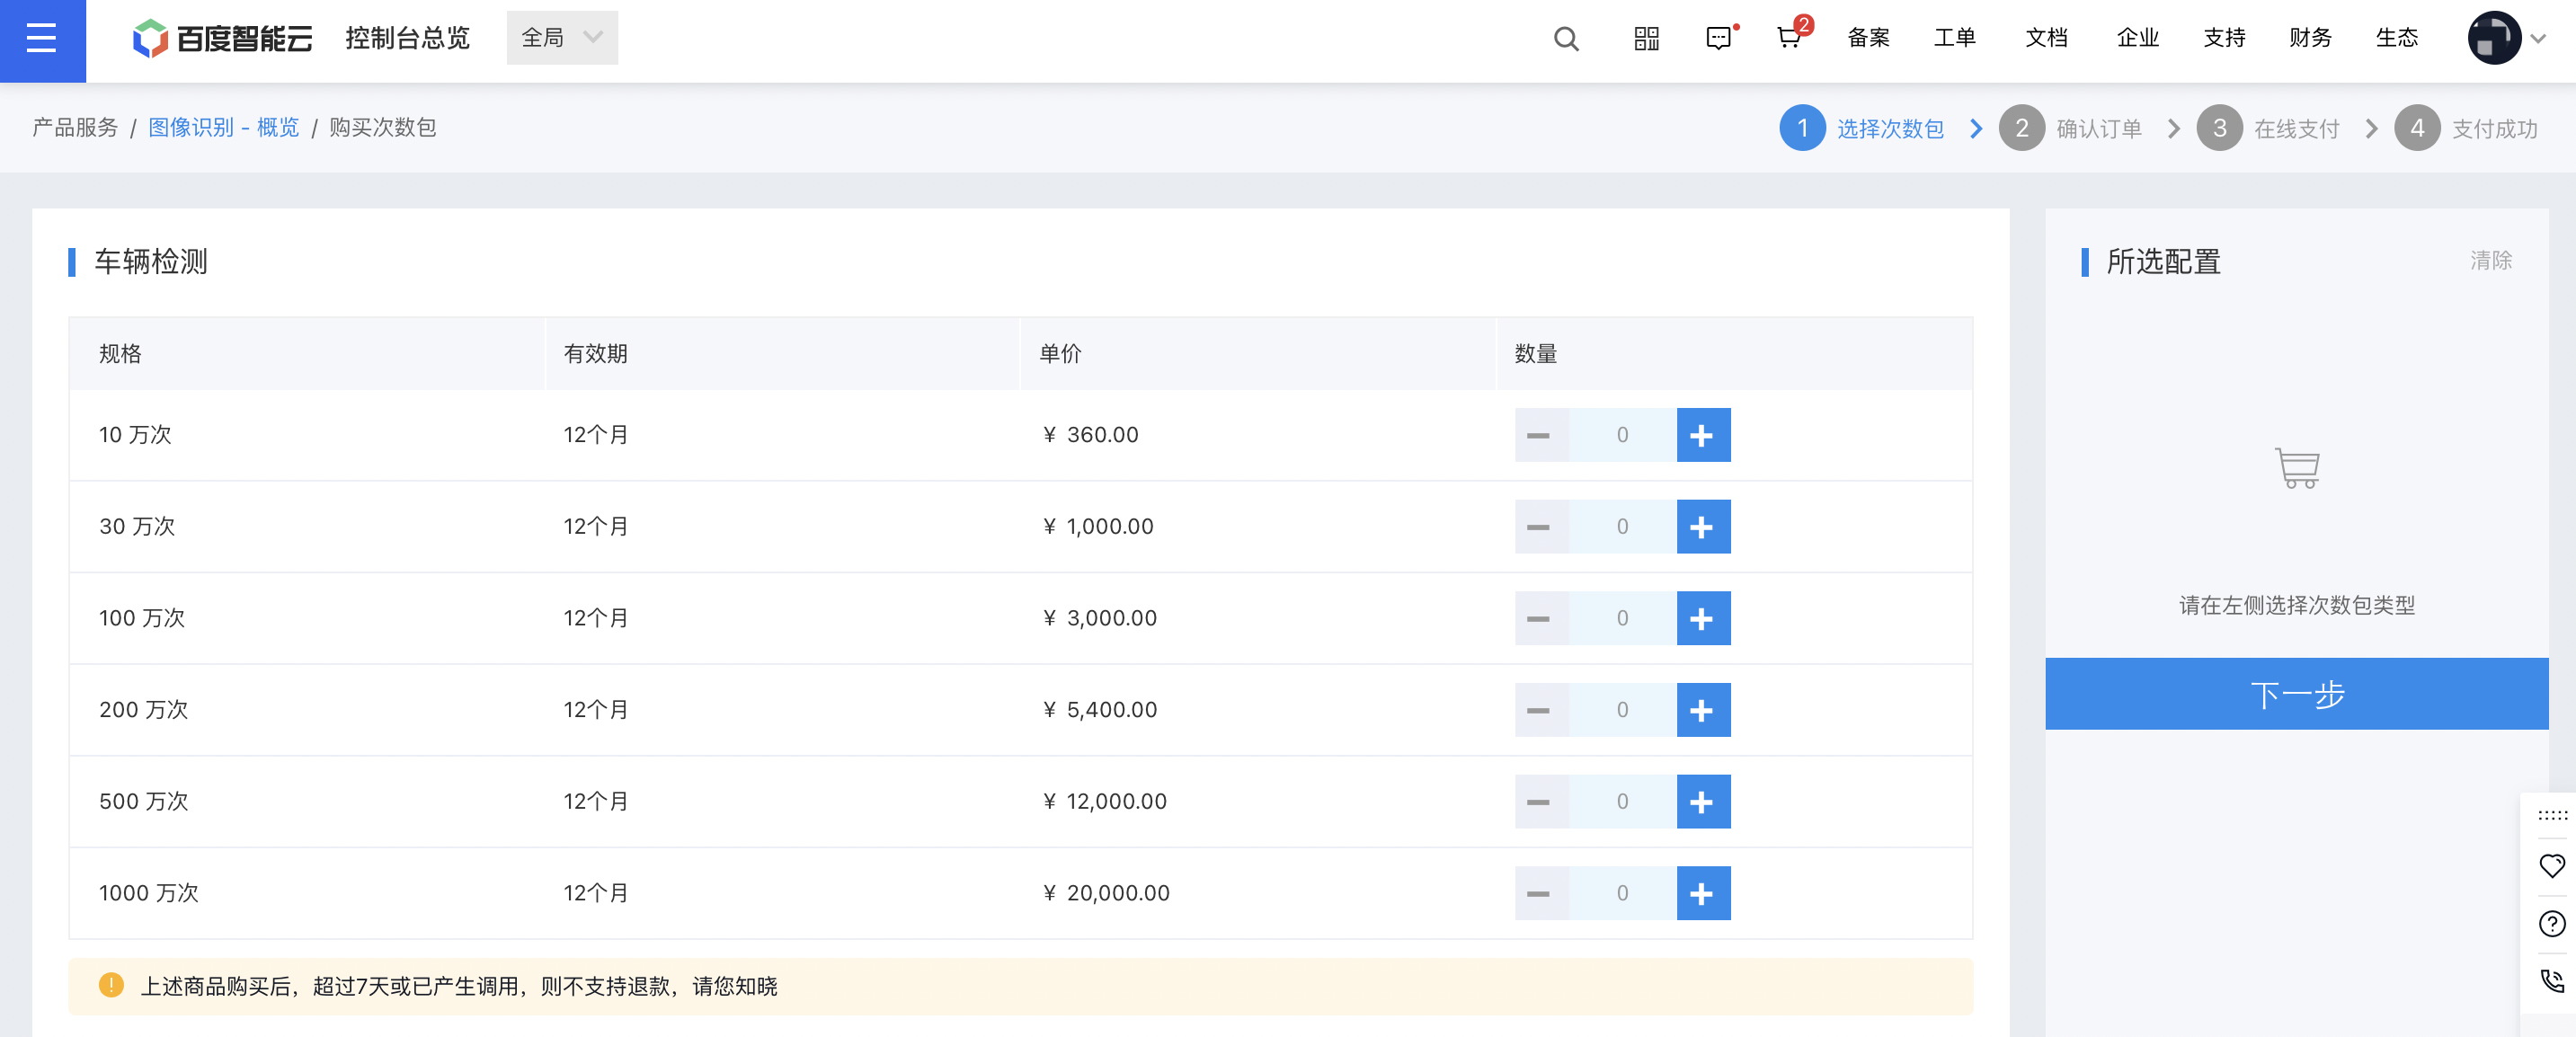Increase quantity for 500 万次 package
The image size is (2576, 1037).
pyautogui.click(x=1703, y=802)
